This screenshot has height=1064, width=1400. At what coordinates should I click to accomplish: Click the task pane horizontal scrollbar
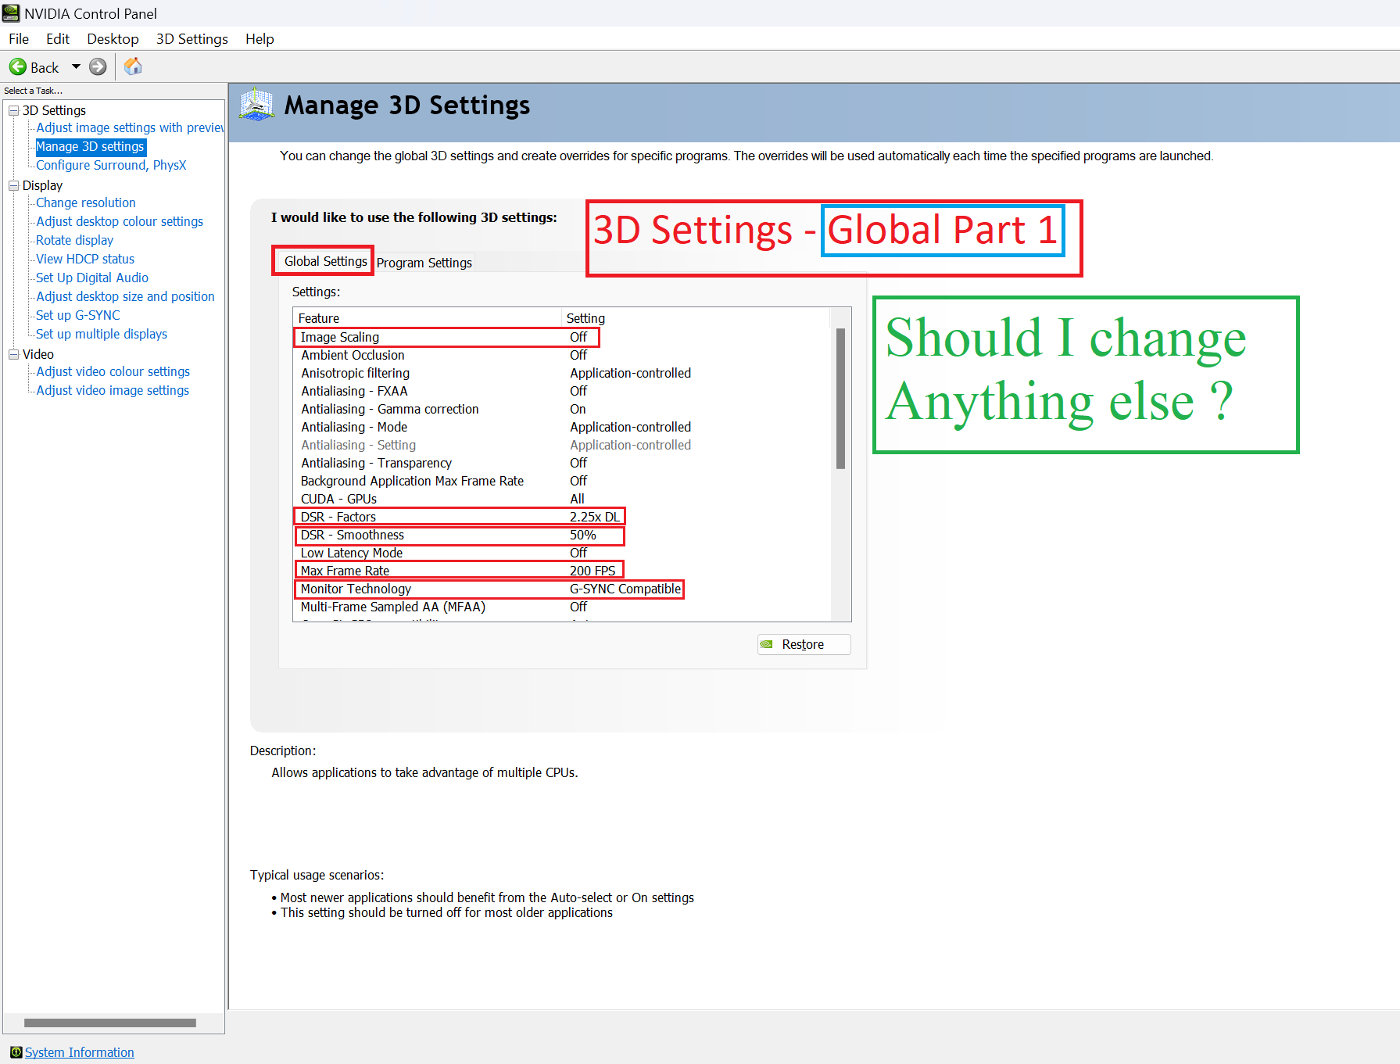pos(110,1023)
